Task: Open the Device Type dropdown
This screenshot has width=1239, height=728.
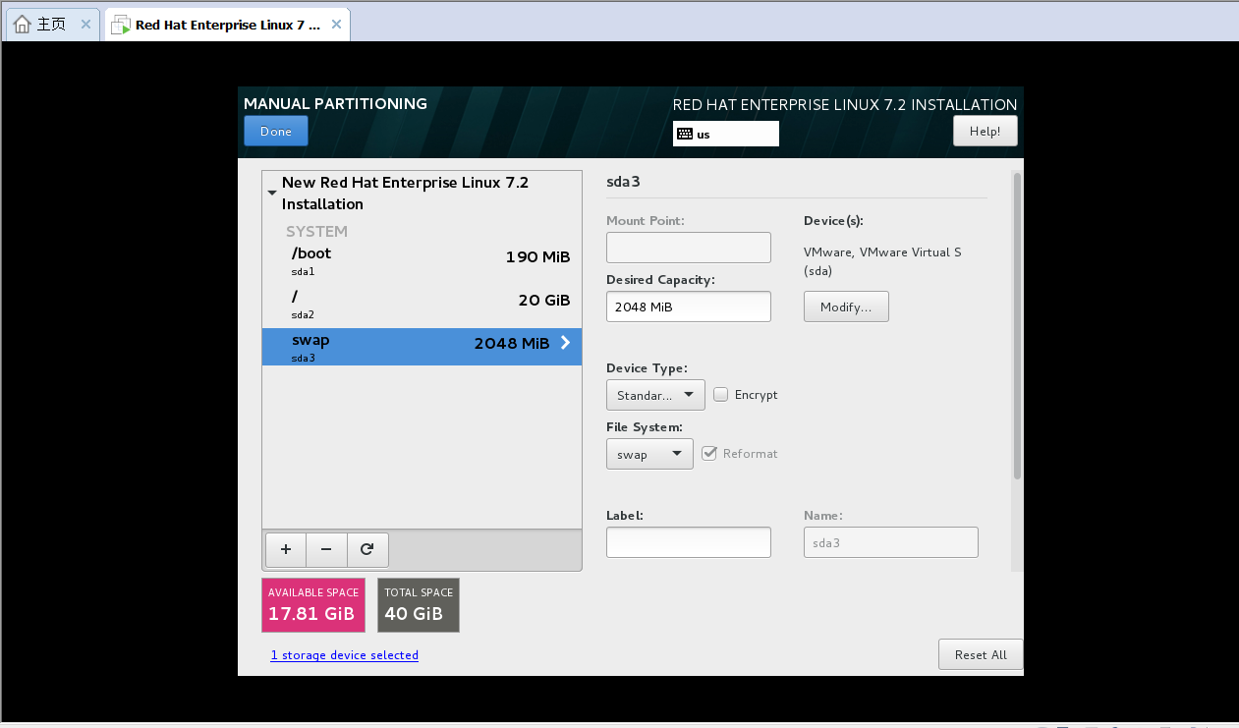Action: (655, 395)
